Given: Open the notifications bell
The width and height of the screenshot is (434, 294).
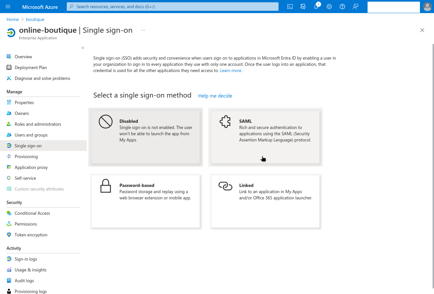Looking at the screenshot, I should coord(316,6).
